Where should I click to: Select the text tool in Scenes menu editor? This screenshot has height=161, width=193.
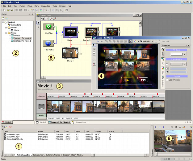coord(94,49)
